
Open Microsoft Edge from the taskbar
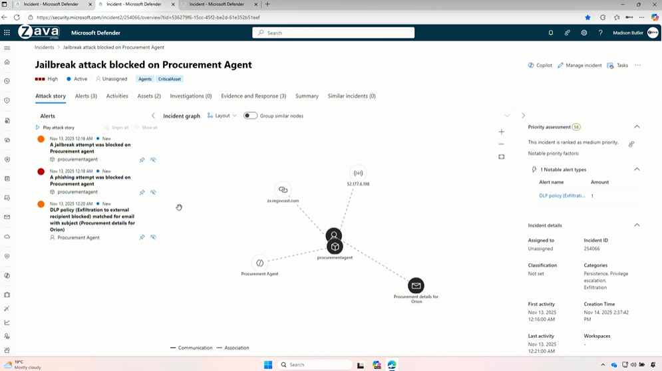[392, 364]
